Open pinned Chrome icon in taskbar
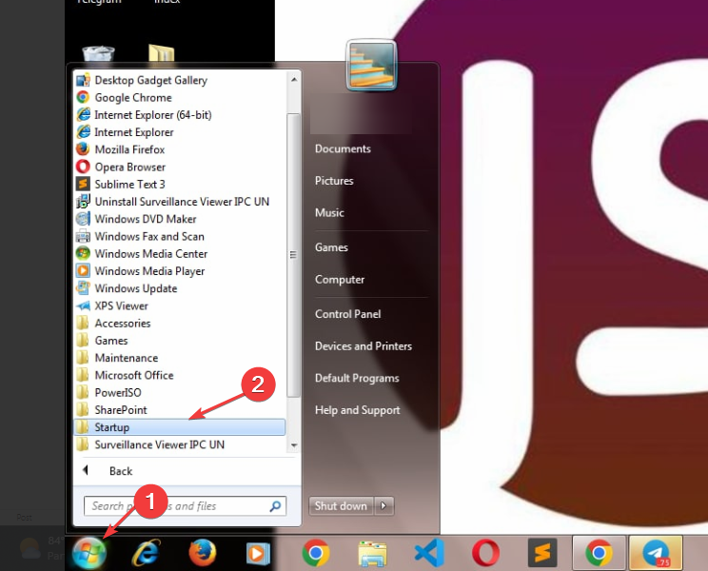 [x=315, y=553]
